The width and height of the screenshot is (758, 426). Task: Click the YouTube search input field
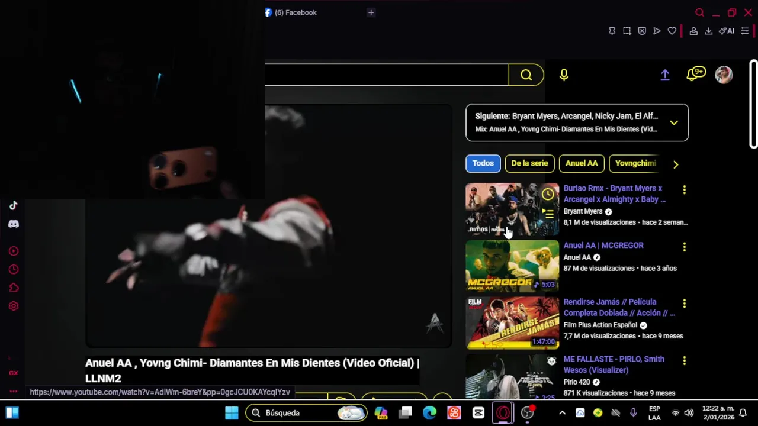[x=387, y=75]
